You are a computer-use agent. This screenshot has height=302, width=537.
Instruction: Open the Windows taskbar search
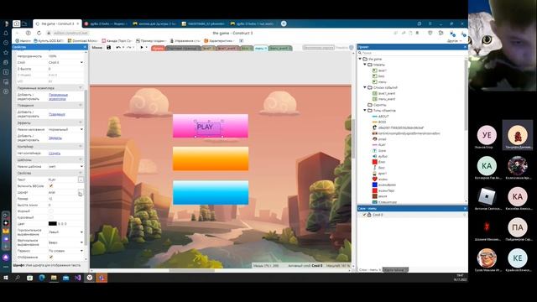click(x=18, y=278)
